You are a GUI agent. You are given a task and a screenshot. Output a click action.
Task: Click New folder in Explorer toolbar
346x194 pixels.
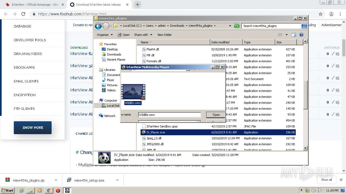pos(165,35)
